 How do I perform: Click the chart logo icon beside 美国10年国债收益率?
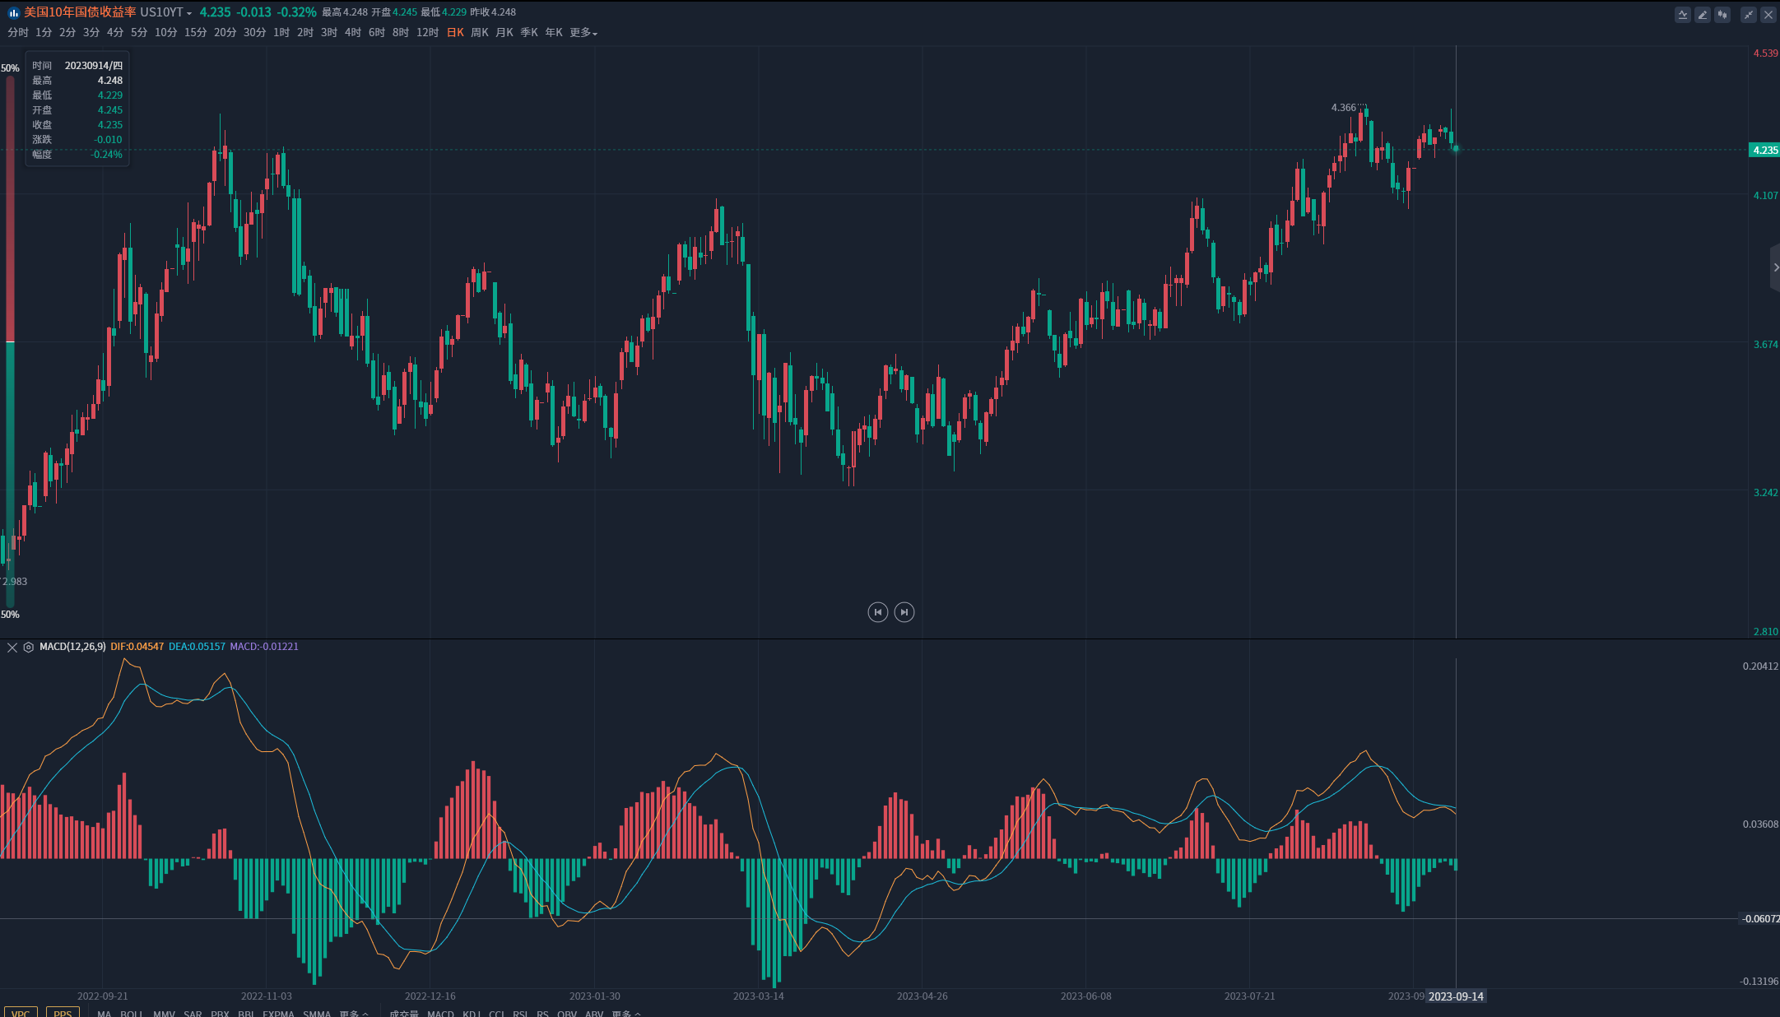tap(13, 12)
